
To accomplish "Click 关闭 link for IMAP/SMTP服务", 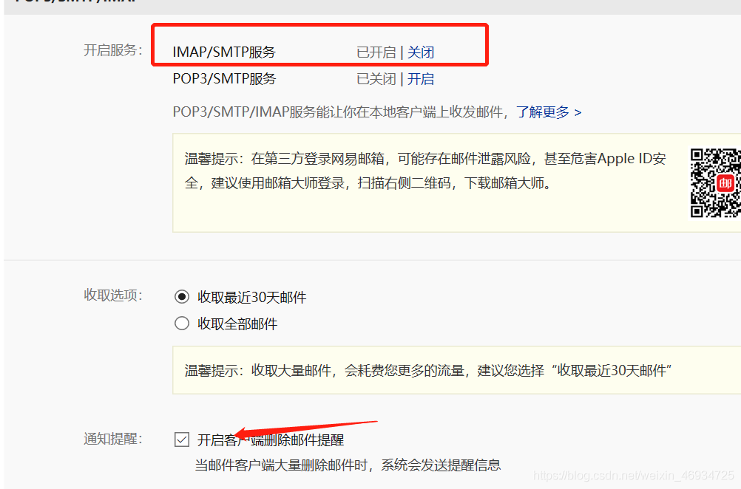I will click(421, 52).
